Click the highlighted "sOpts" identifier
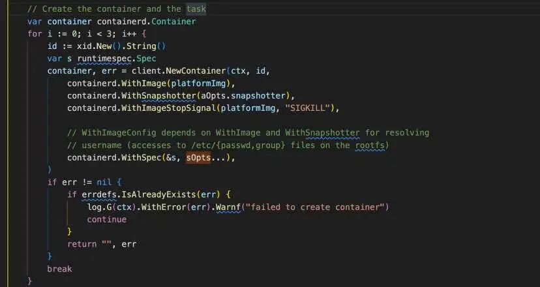The height and width of the screenshot is (287, 540). [x=198, y=158]
